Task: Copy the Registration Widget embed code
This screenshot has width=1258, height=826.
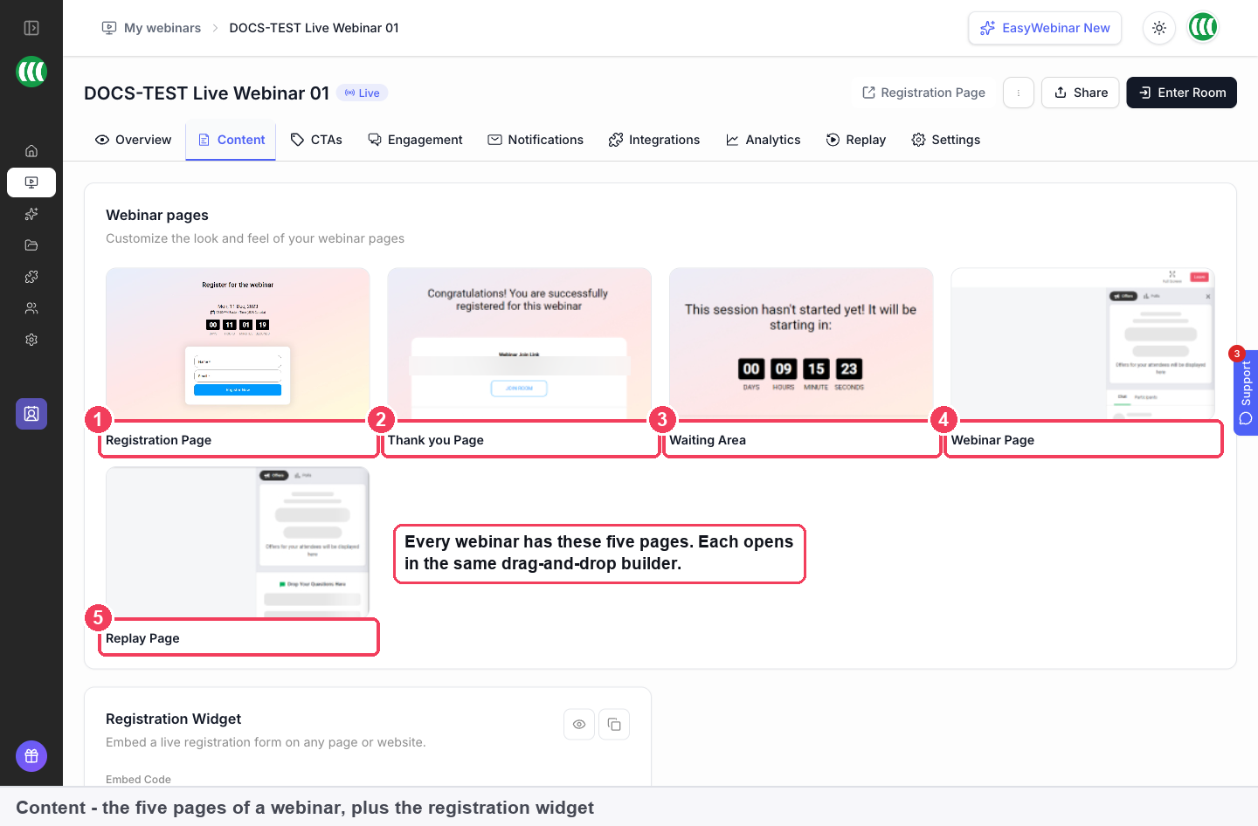Action: (614, 724)
